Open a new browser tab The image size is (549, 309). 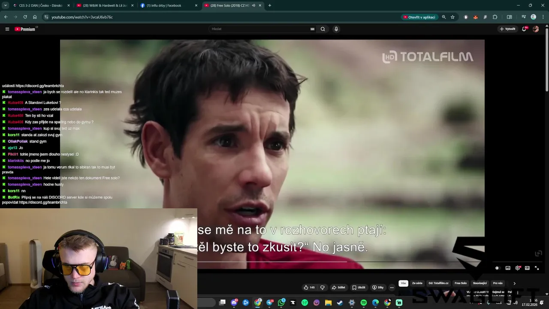[269, 6]
